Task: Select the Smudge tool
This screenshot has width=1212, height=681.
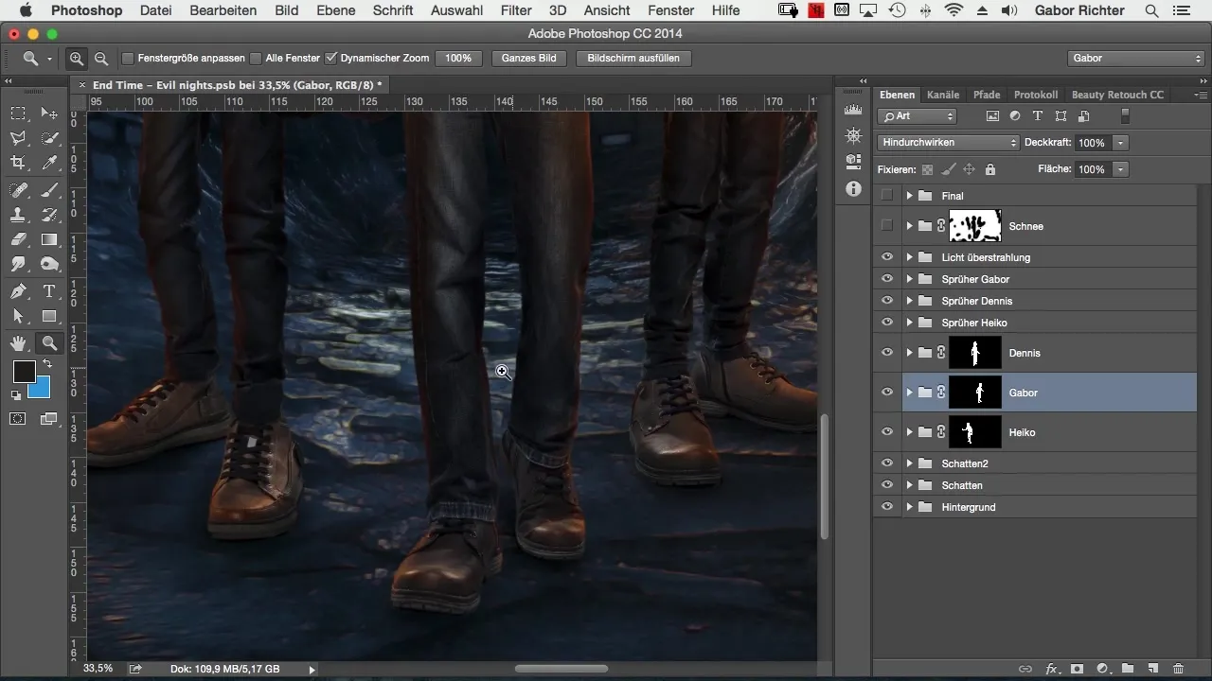Action: tap(18, 264)
